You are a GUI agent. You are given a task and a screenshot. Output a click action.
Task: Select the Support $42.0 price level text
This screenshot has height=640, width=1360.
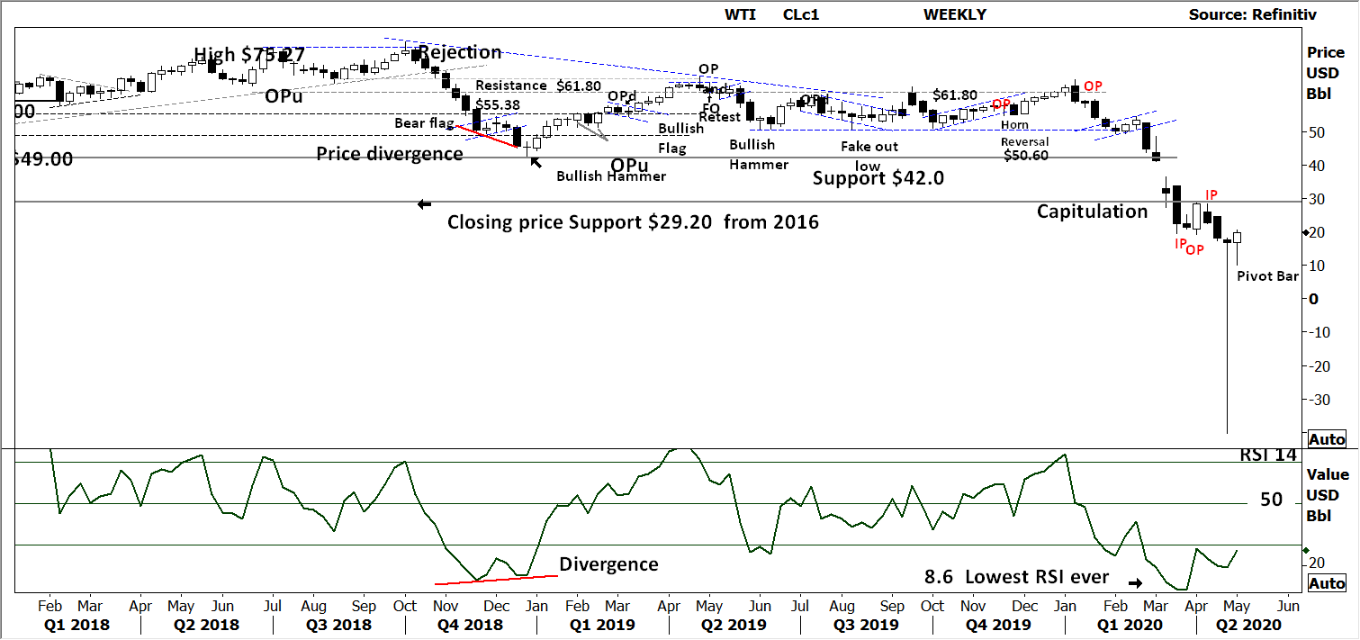[x=878, y=178]
